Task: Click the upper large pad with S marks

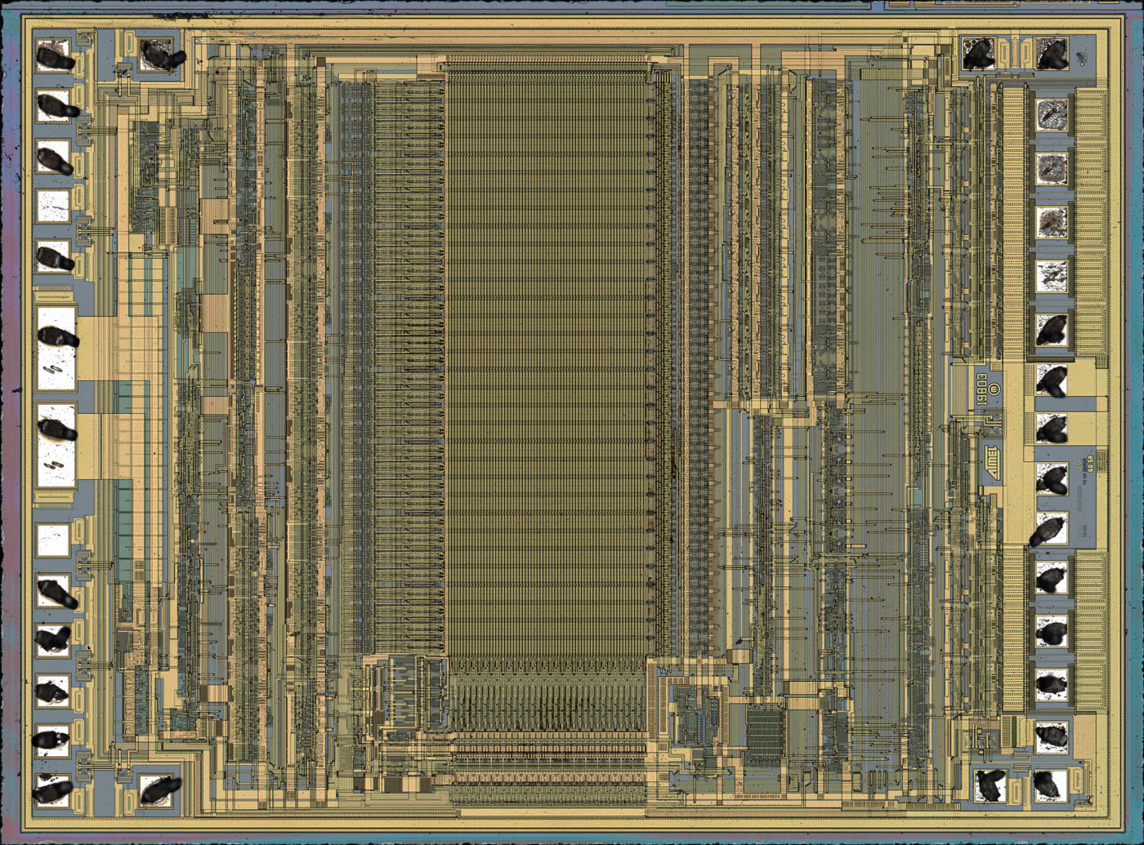Action: (x=56, y=348)
